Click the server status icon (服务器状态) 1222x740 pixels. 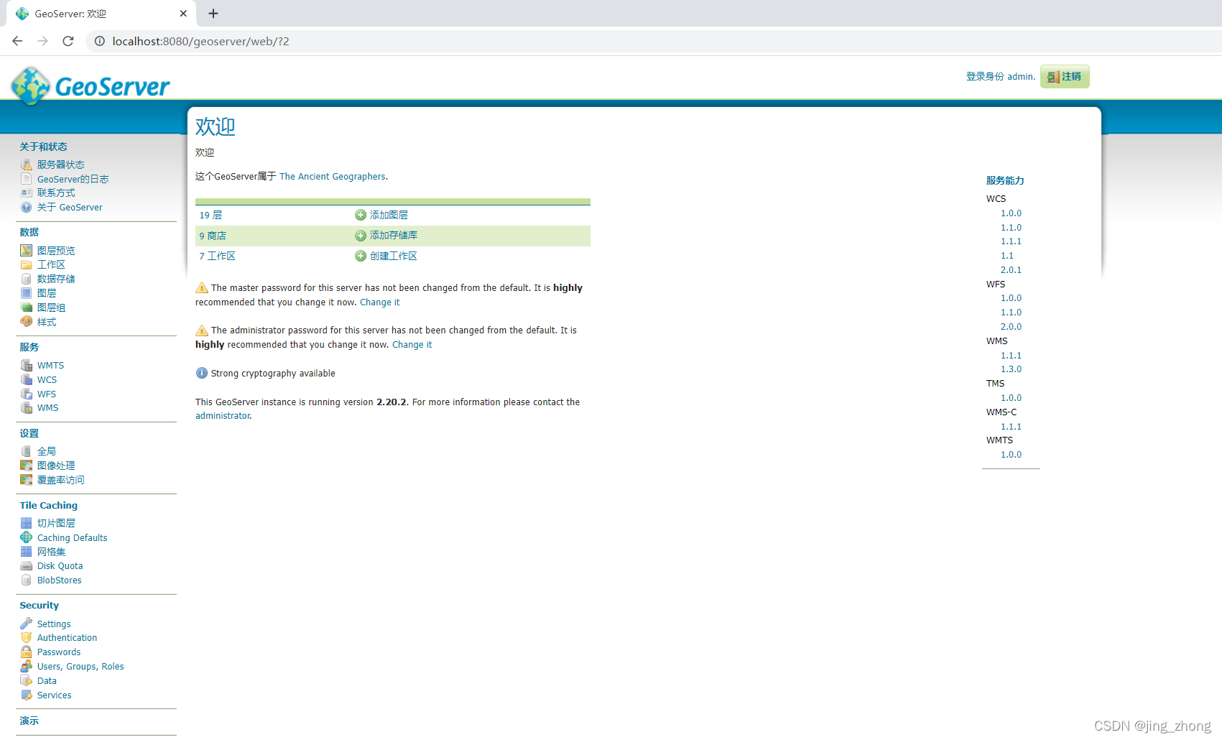pos(27,165)
